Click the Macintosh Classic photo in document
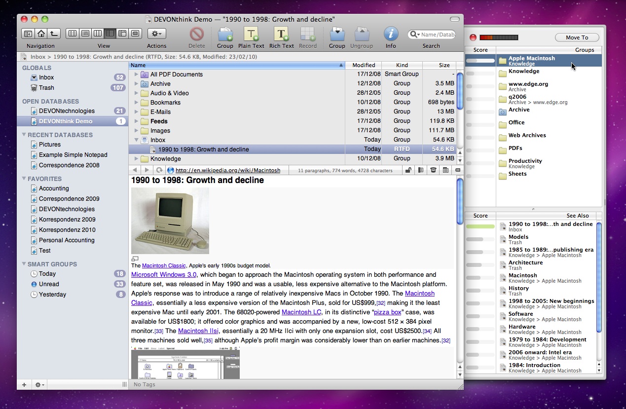Image resolution: width=626 pixels, height=409 pixels. click(170, 221)
